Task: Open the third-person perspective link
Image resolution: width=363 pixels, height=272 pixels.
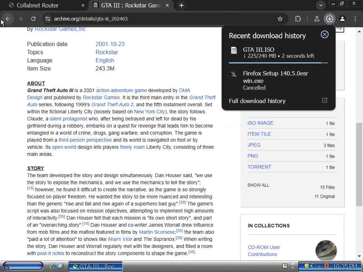Action: coord(85,140)
